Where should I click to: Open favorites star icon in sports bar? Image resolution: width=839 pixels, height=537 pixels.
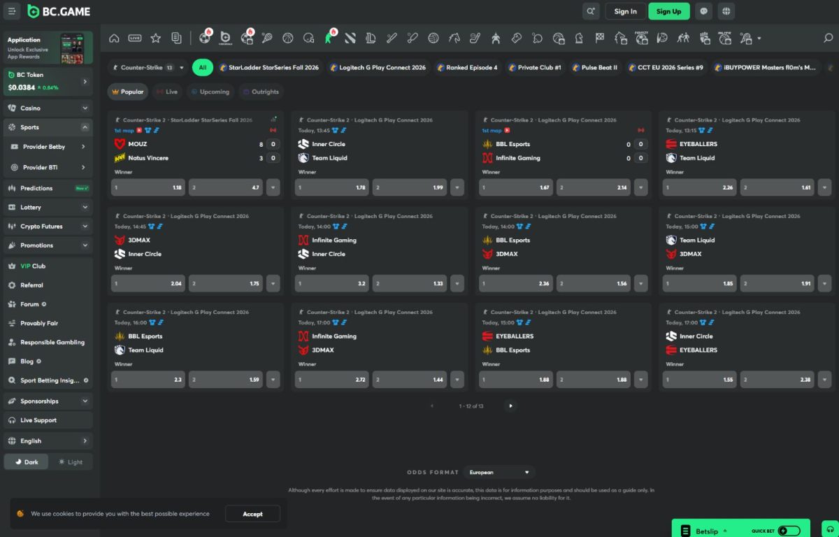coord(156,38)
